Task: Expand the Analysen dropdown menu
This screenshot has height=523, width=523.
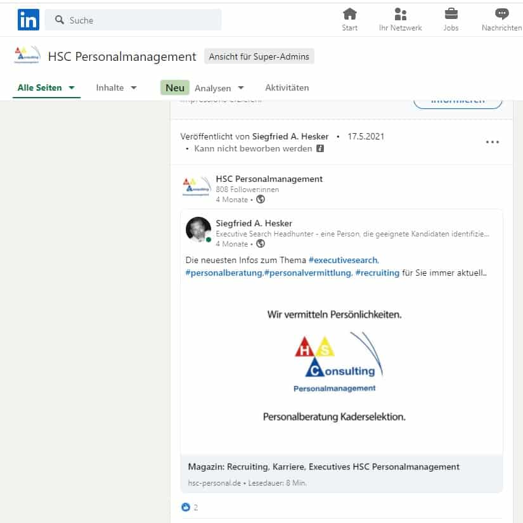Action: point(219,88)
